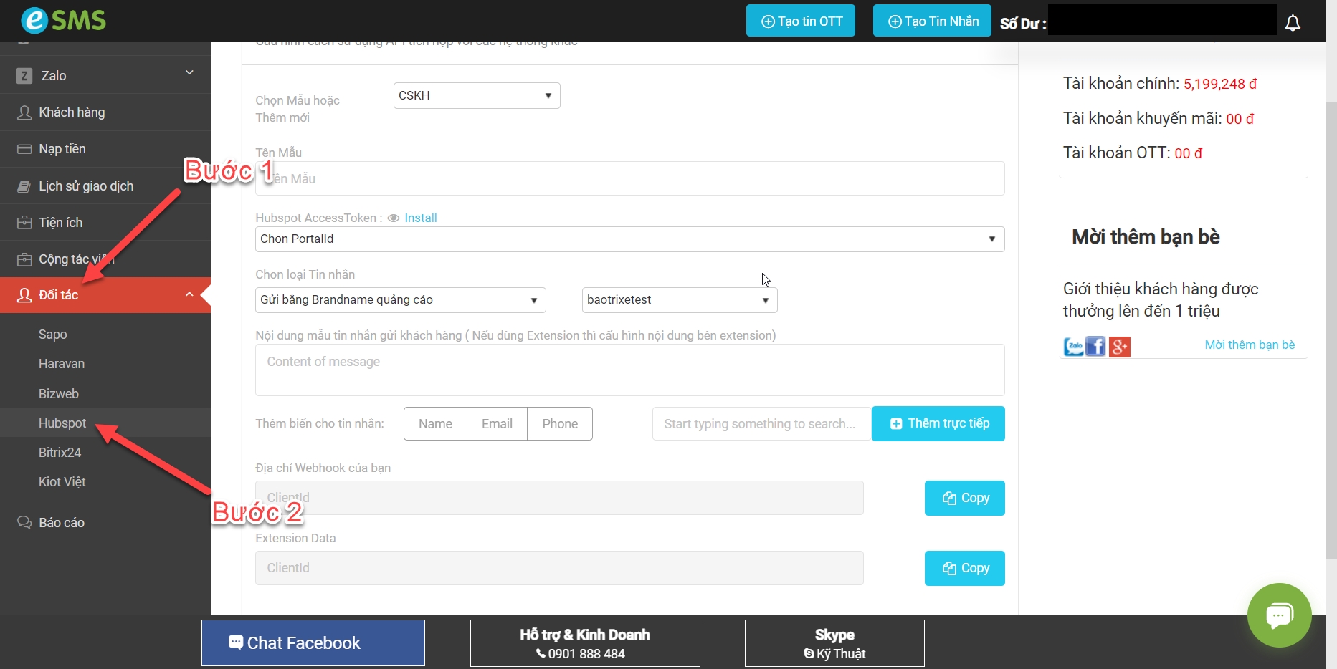The height and width of the screenshot is (669, 1337).
Task: Go to Báo cáo in the sidebar
Action: [x=62, y=523]
